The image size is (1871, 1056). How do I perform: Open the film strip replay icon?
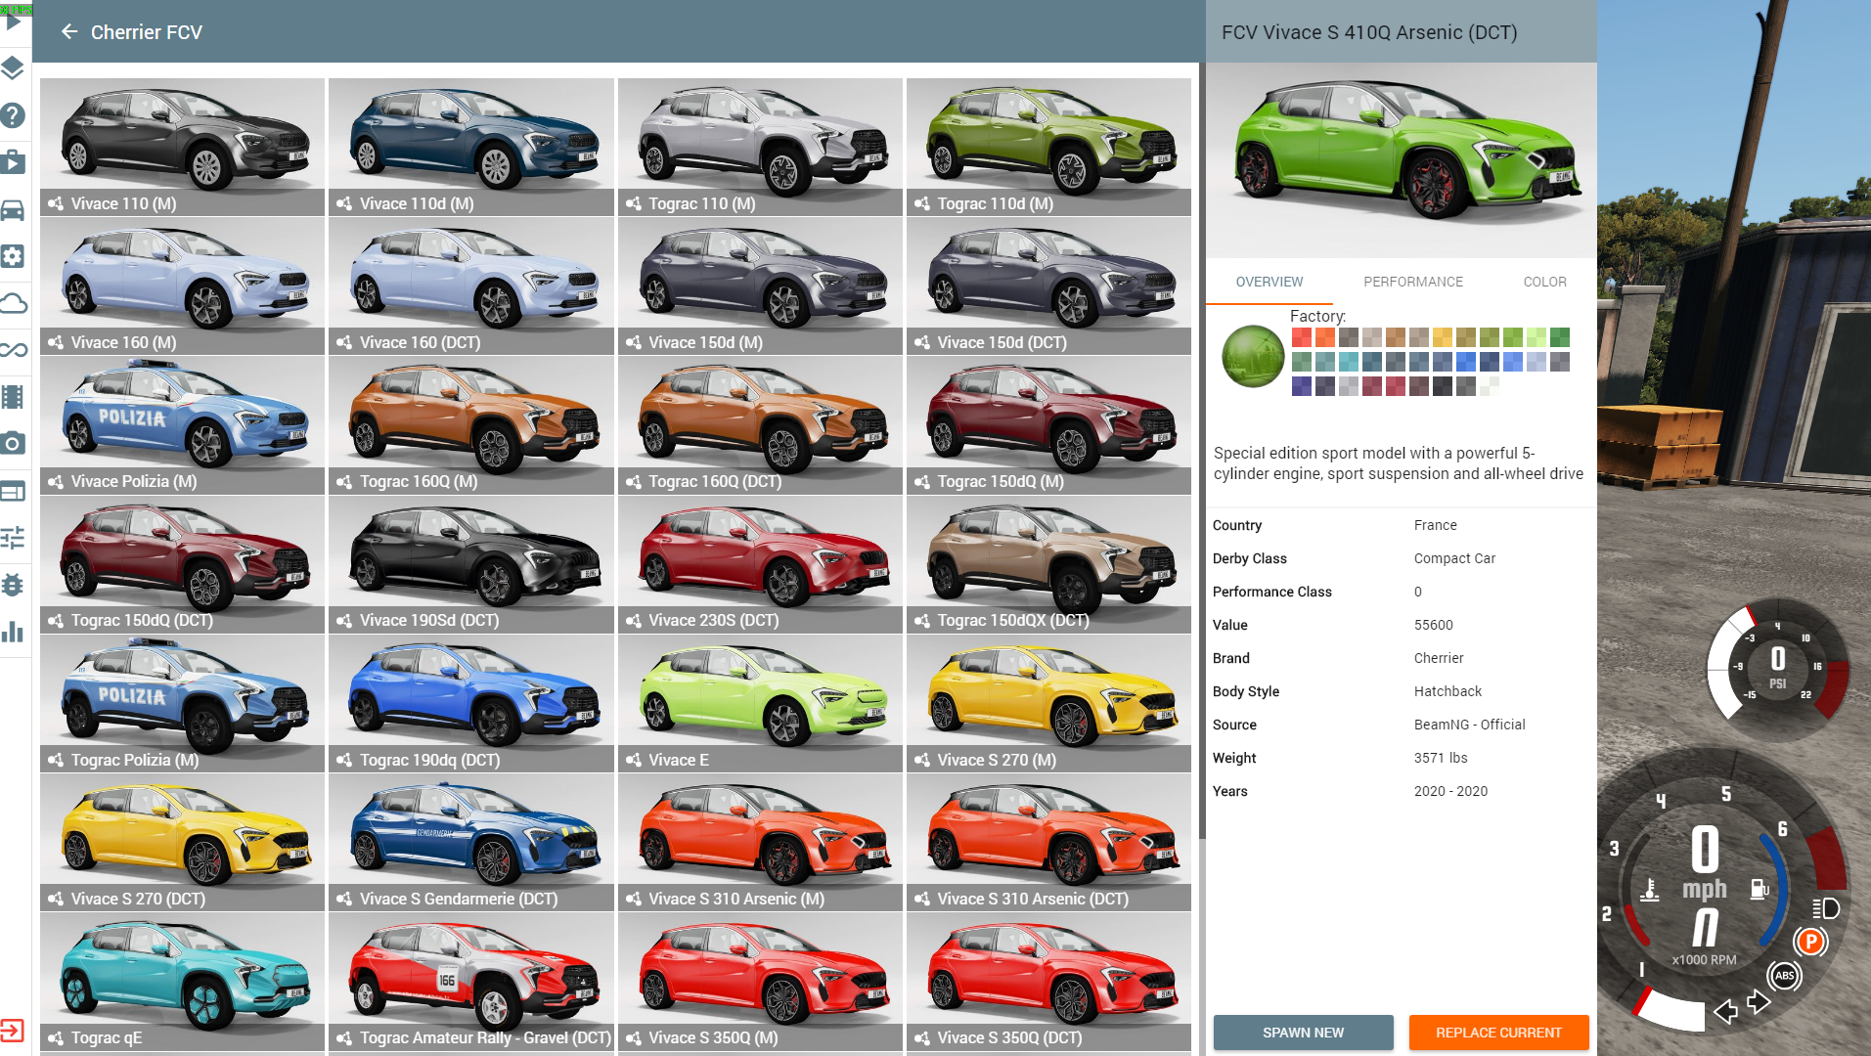tap(13, 397)
